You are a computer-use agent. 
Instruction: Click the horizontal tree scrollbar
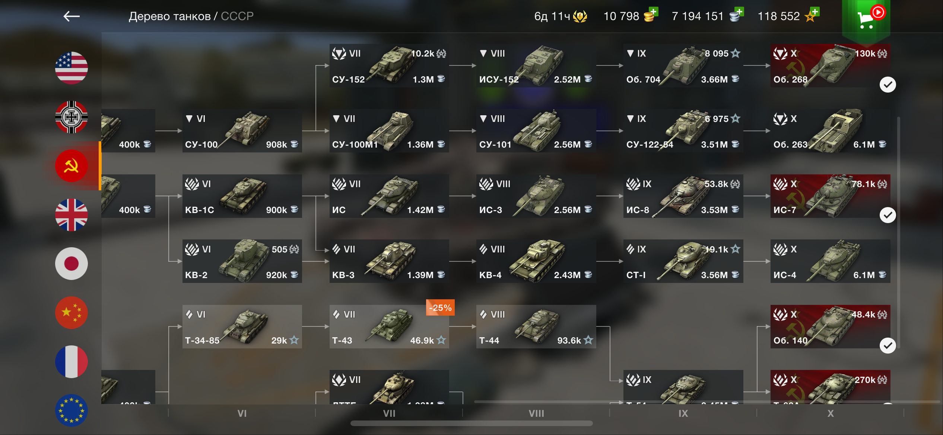tap(472, 423)
